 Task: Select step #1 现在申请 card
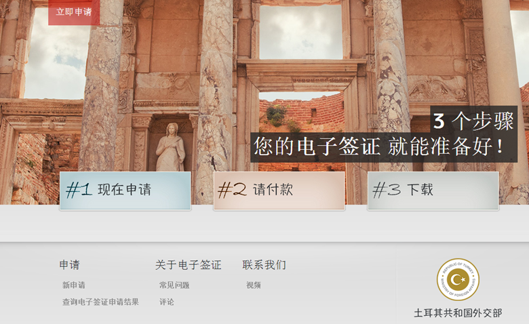pyautogui.click(x=125, y=190)
